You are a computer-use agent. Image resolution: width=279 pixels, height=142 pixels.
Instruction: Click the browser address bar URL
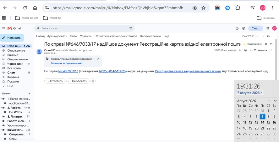119,8
